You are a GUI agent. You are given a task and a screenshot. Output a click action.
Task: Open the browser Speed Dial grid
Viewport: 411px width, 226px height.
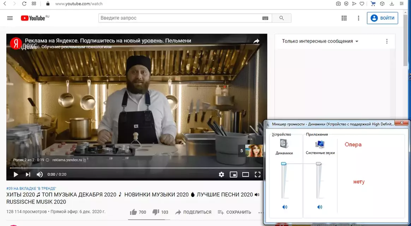coord(34,4)
